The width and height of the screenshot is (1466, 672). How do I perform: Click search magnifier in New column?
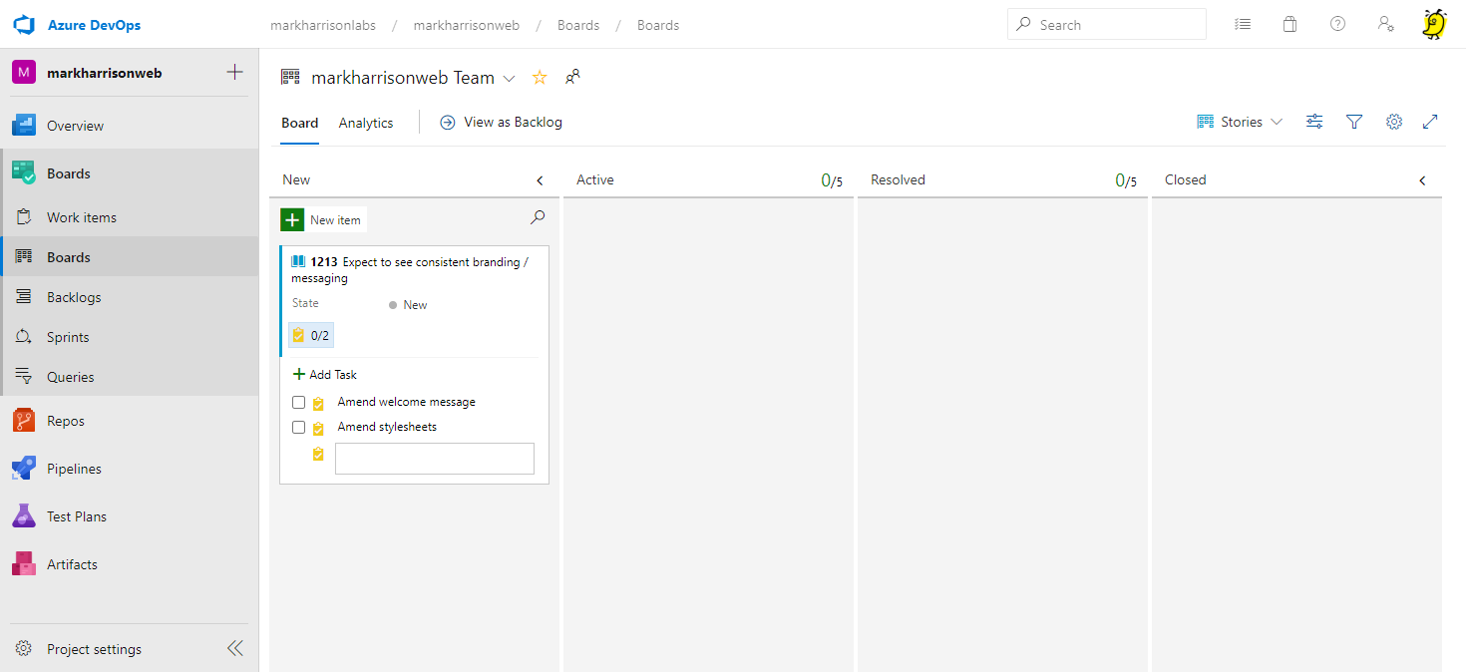click(x=538, y=217)
